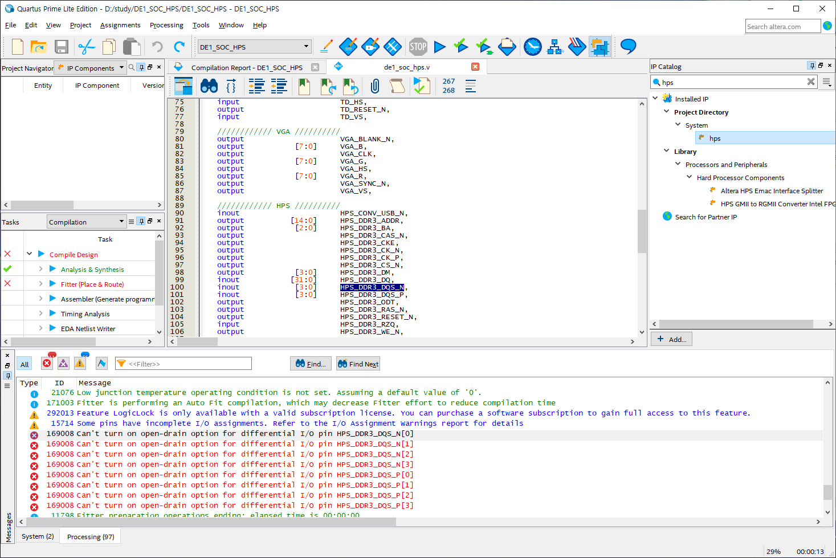
Task: Click the curly braces matching delimiter icon
Action: click(231, 87)
